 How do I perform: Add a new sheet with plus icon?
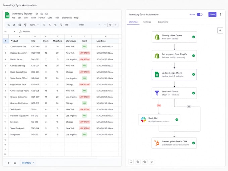(9, 163)
